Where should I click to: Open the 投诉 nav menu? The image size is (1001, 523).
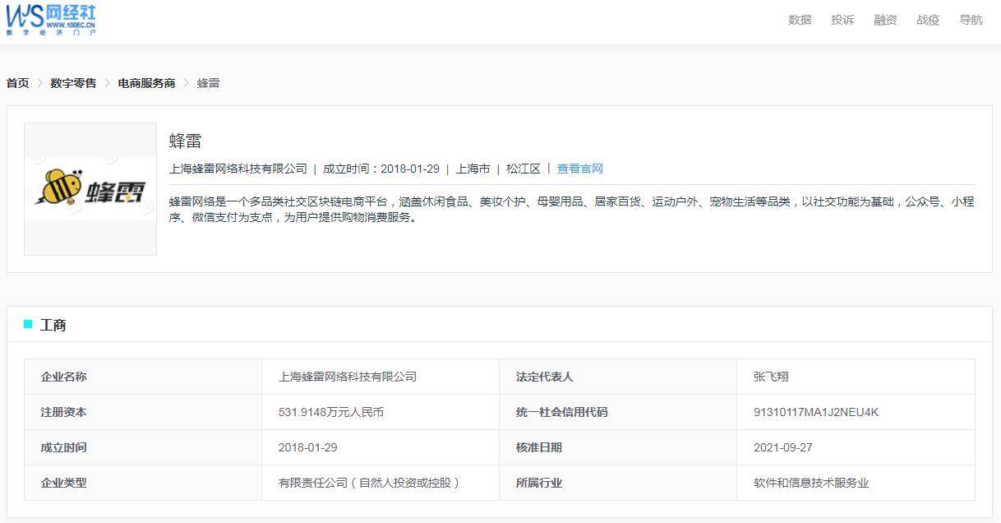pos(842,20)
